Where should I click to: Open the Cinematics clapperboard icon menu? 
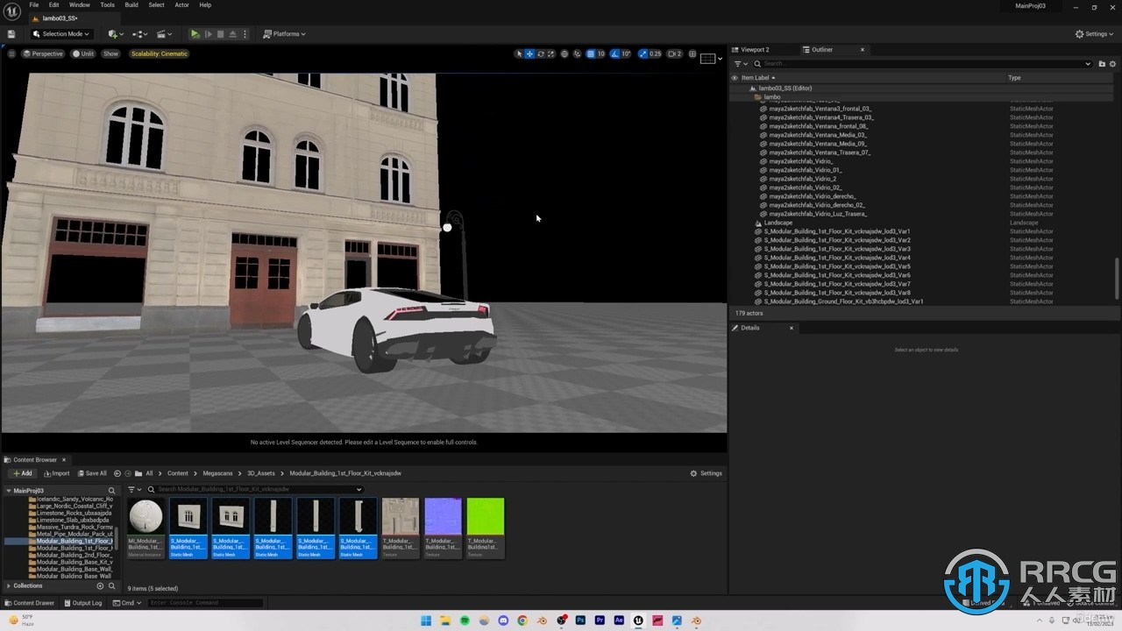(164, 34)
